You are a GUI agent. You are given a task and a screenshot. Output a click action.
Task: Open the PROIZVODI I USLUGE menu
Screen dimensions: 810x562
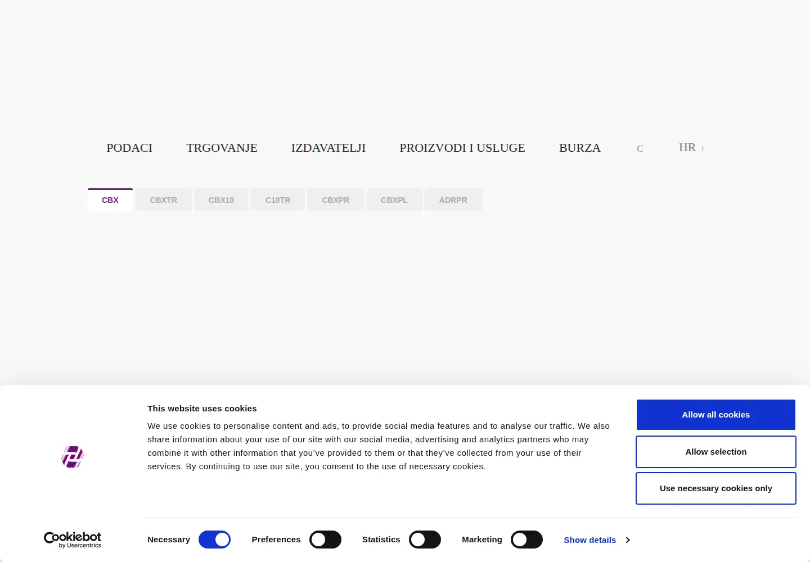462,148
